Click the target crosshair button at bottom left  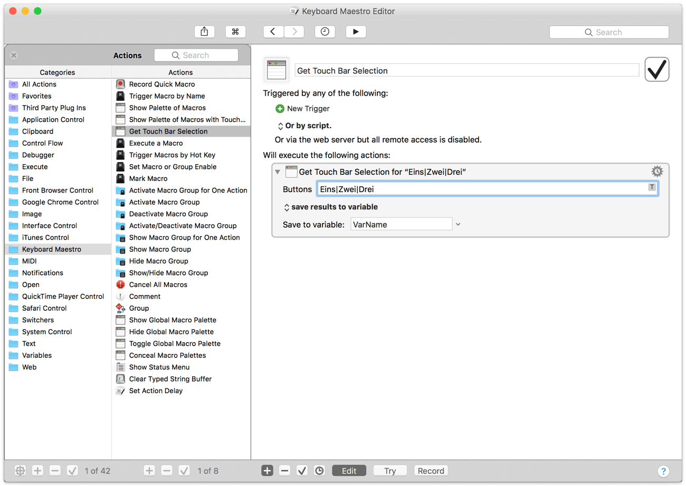point(20,471)
